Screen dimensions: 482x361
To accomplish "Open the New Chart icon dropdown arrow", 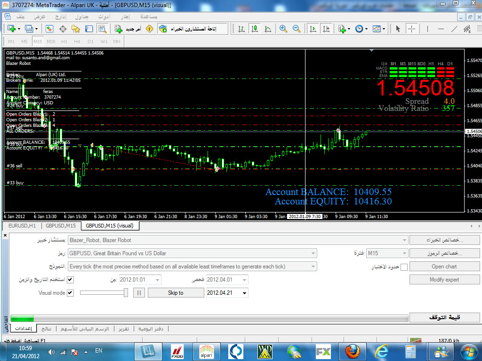I will [x=19, y=29].
